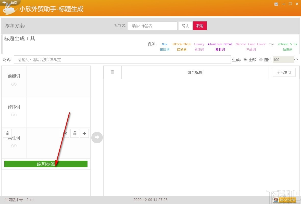The image size is (301, 204).
Task: Click 确认 to confirm tag name
Action: tap(185, 26)
